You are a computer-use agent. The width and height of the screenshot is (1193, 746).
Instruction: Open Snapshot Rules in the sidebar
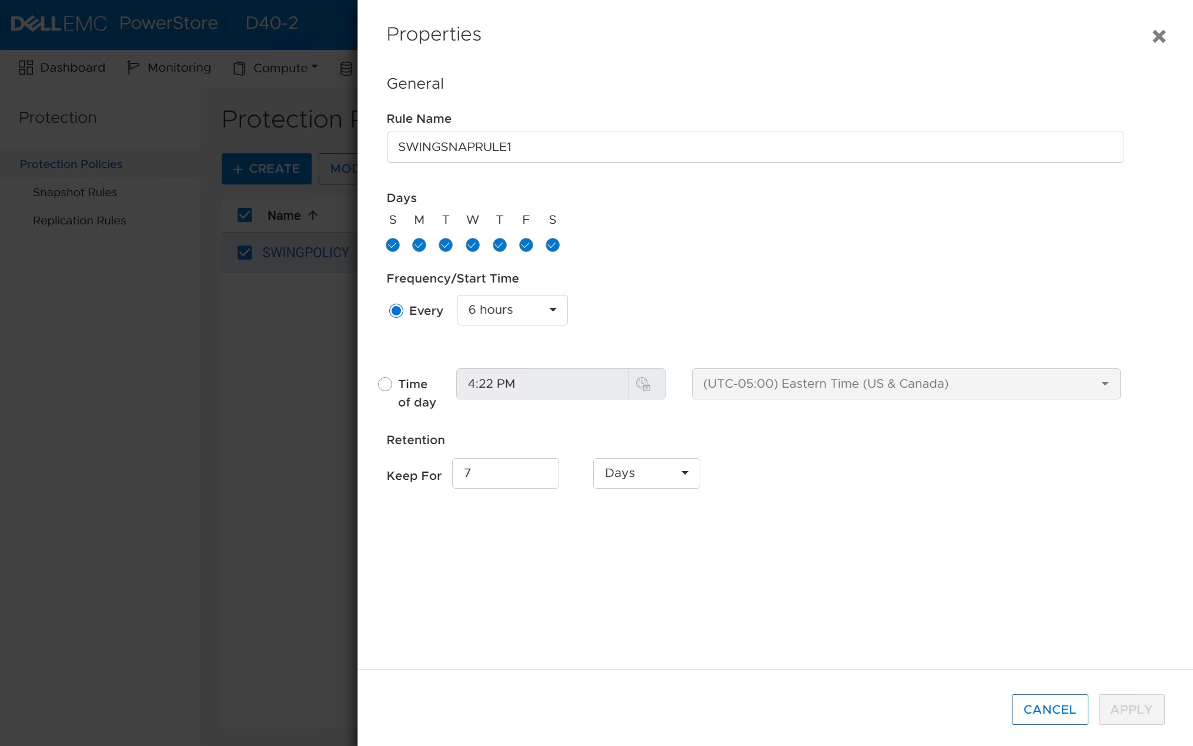[75, 192]
